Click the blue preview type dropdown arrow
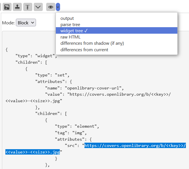Viewport: 189px width, 169px height. pyautogui.click(x=58, y=7)
